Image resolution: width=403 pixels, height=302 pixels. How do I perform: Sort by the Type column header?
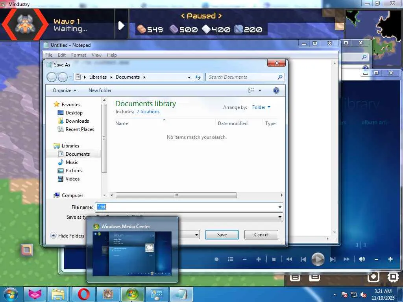pos(270,123)
